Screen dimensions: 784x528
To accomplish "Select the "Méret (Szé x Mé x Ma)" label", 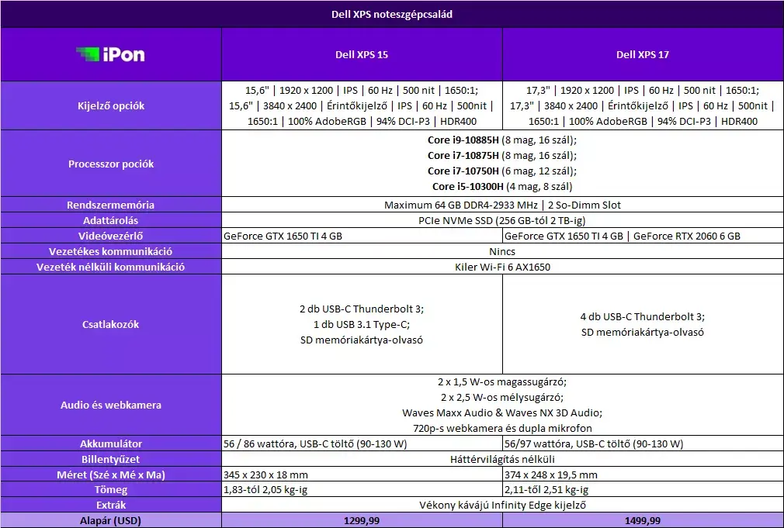I will coord(111,475).
